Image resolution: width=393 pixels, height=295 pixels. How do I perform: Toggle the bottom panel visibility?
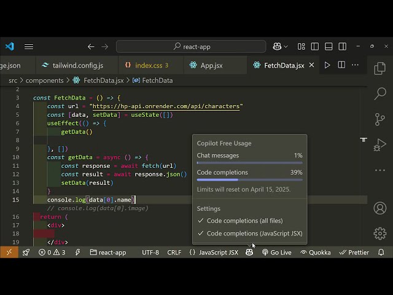tap(329, 47)
